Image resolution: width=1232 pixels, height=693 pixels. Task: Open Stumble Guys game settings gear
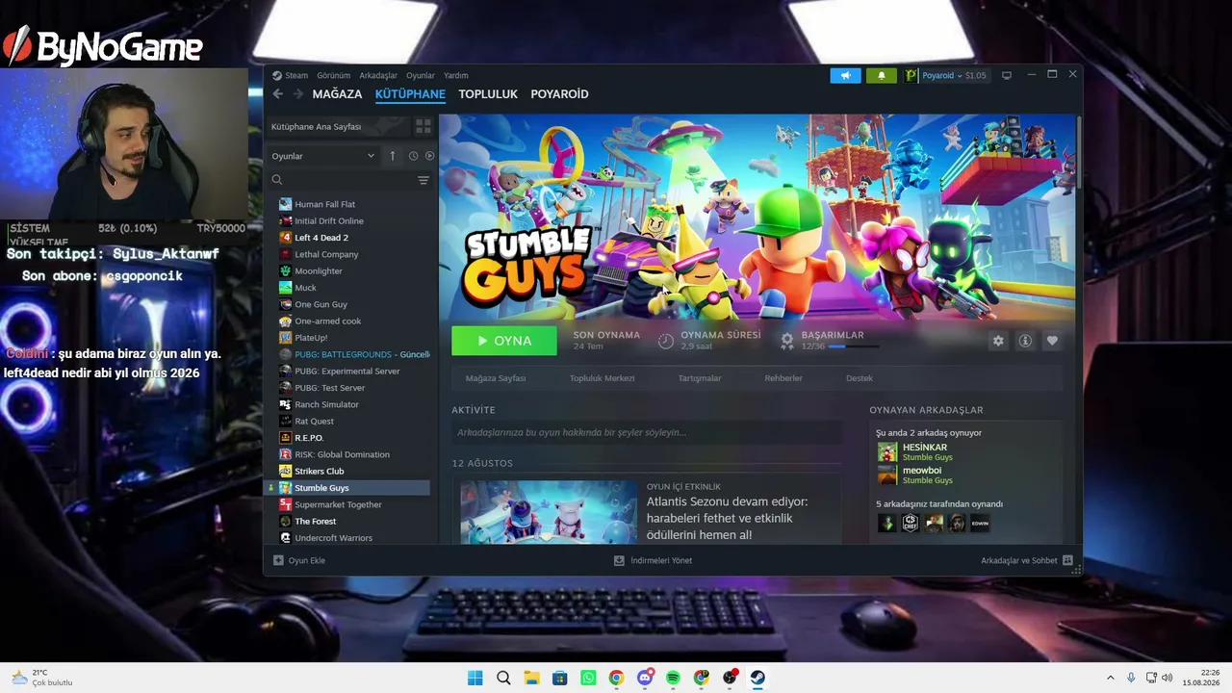pos(998,341)
